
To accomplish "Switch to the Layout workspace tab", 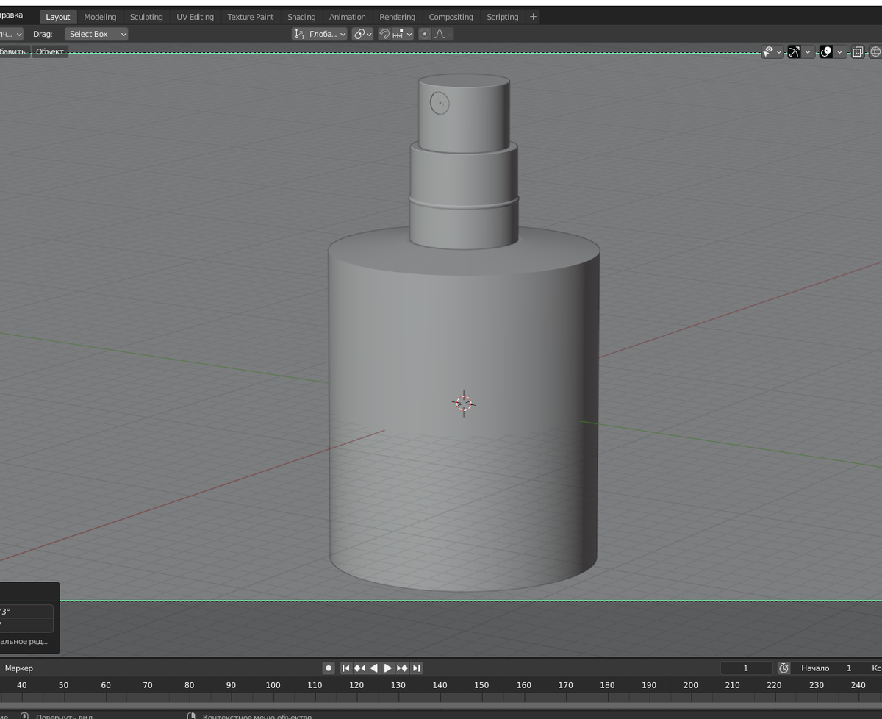I will pyautogui.click(x=58, y=17).
